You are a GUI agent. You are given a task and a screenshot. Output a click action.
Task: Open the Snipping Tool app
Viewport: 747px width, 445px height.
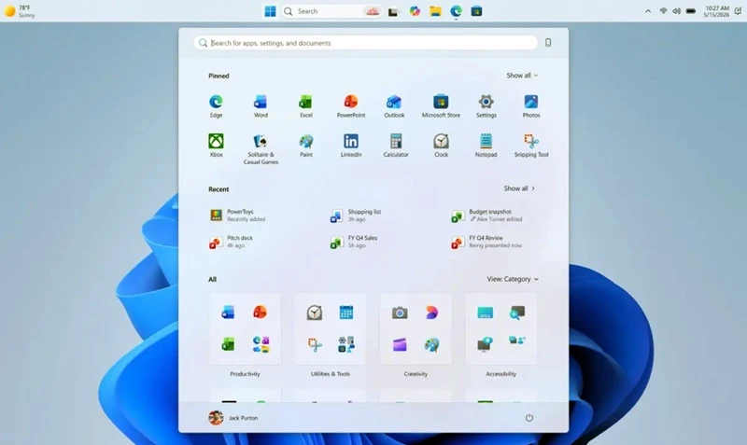pos(531,146)
